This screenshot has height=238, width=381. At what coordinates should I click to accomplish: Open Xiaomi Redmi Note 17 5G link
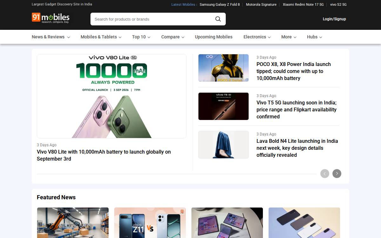coord(303,4)
